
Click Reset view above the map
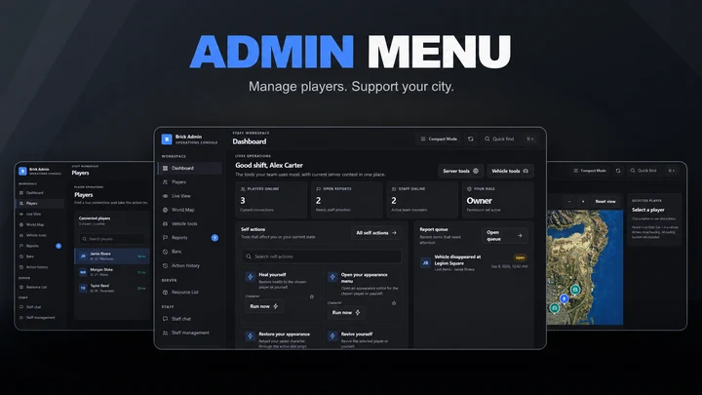(x=605, y=202)
